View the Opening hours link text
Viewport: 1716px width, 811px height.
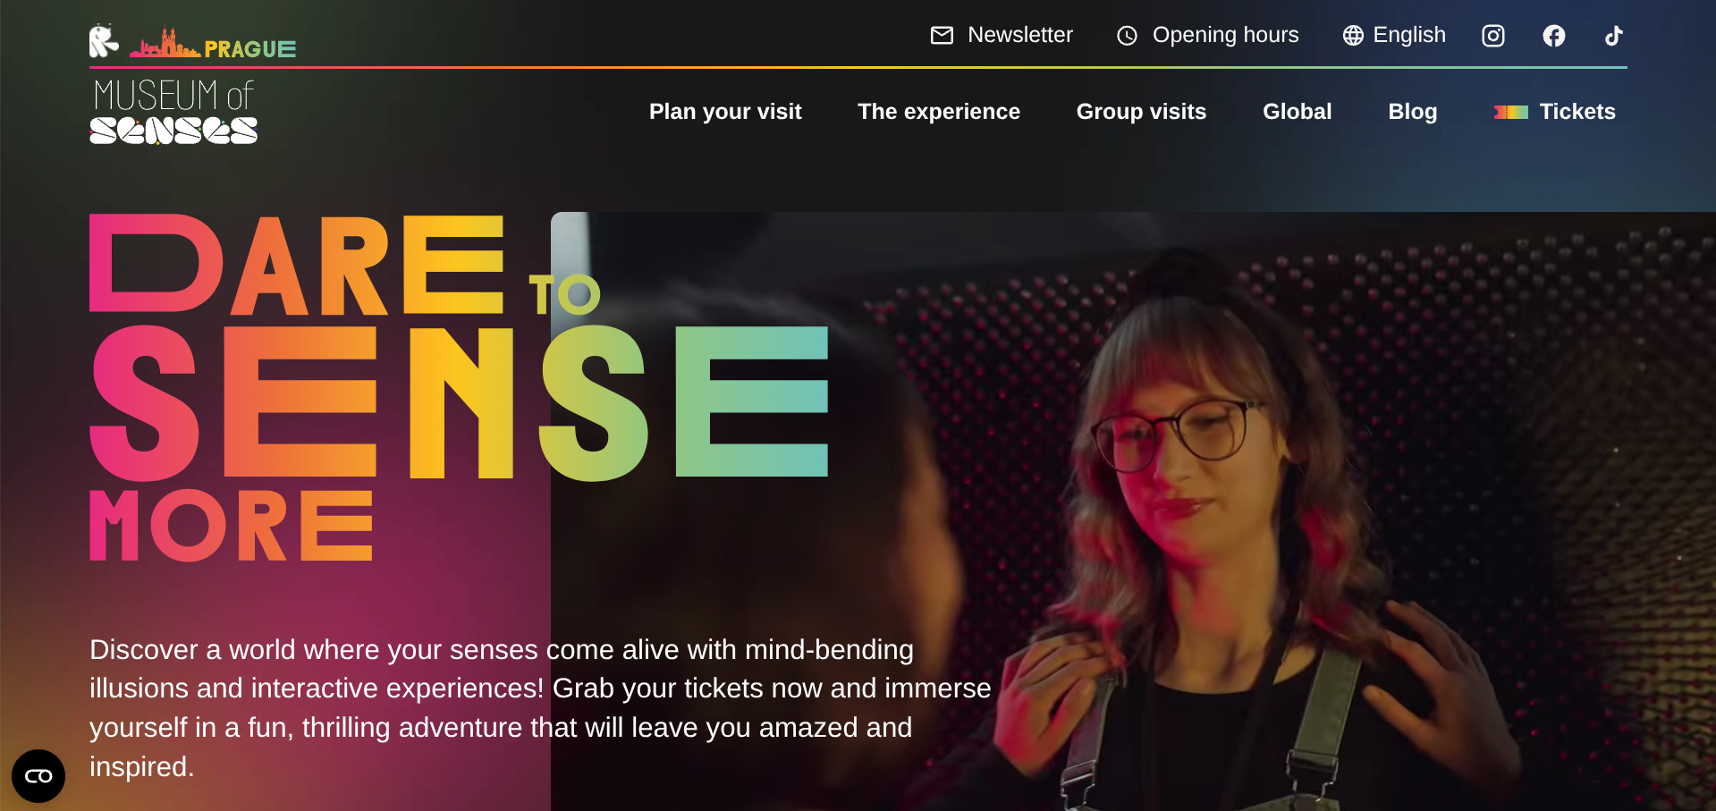click(x=1226, y=35)
